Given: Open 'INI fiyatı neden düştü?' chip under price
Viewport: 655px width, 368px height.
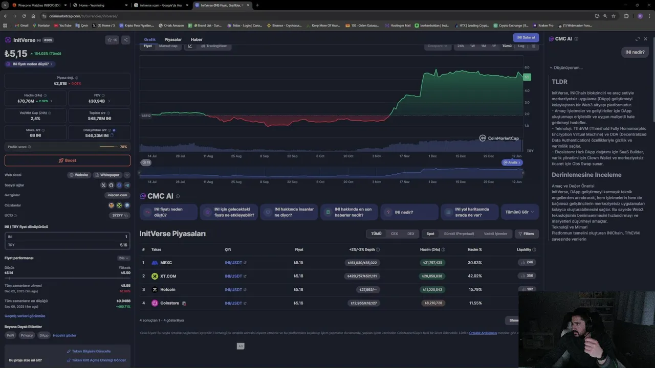Looking at the screenshot, I should 30,64.
